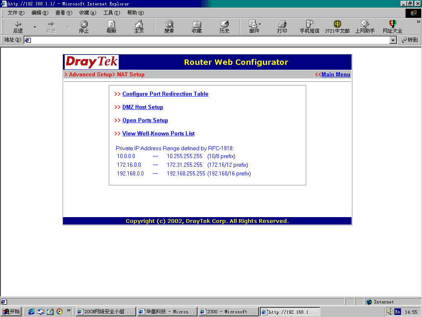
Task: Click the page icon in address bar
Action: tap(28, 40)
